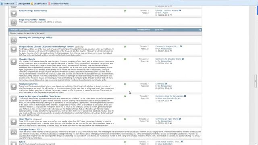Open last post Episode 116 Bonus Material
This screenshot has height=145, width=258.
pyautogui.click(x=167, y=10)
